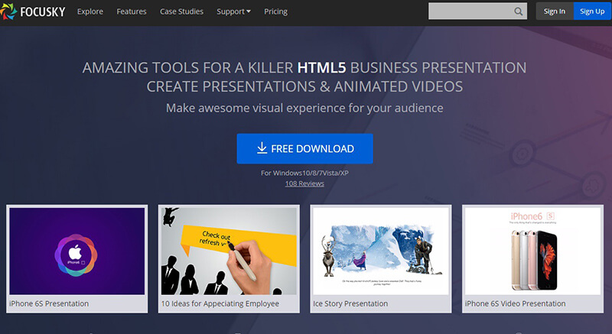
Task: Open the Explore menu item
Action: tap(90, 11)
